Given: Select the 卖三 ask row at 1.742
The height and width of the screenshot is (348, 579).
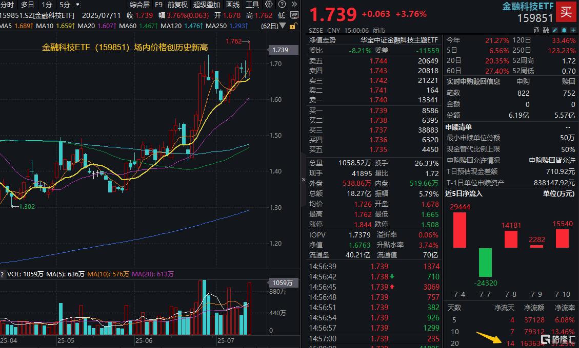Looking at the screenshot, I should click(x=374, y=80).
